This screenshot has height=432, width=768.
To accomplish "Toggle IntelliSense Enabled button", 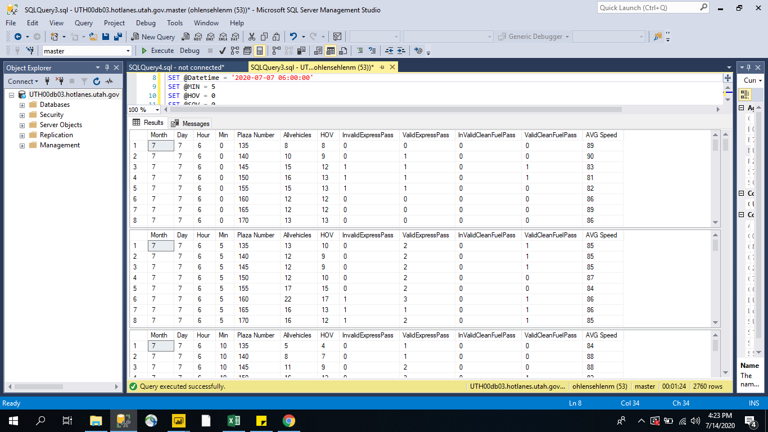I will click(x=259, y=51).
